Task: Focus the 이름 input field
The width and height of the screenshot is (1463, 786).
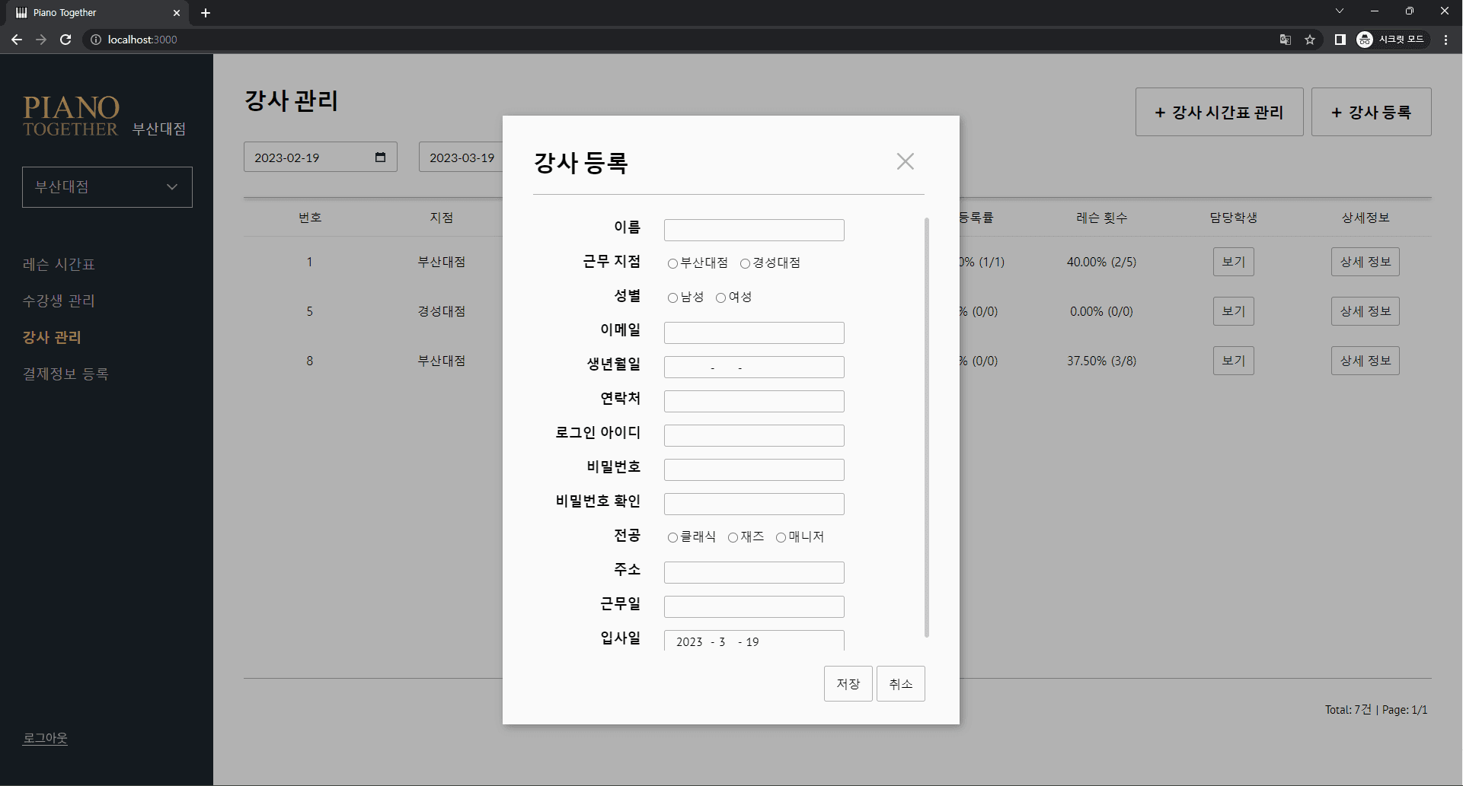Action: coord(754,230)
